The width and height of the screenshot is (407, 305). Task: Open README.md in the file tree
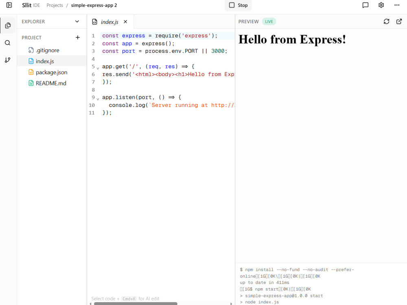pyautogui.click(x=52, y=83)
